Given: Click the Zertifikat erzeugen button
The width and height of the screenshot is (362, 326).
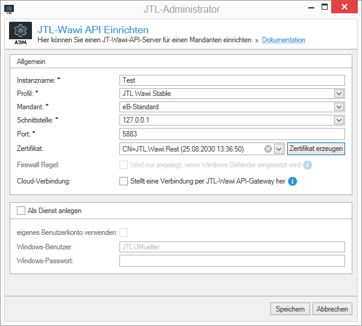Looking at the screenshot, I should pos(316,149).
